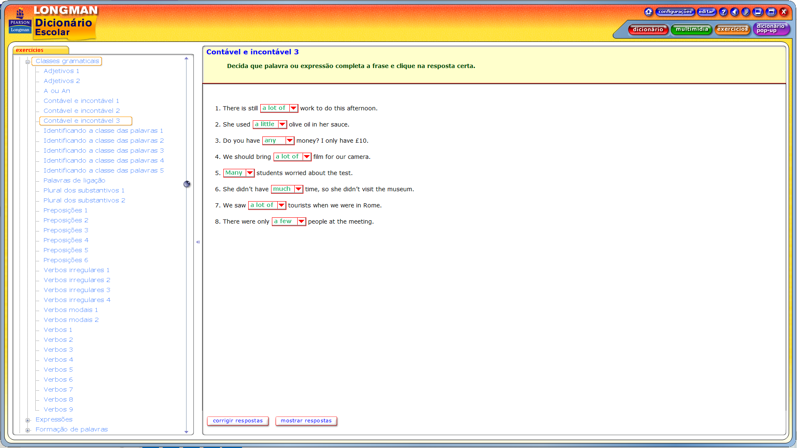
Task: Click the 'Contável e incontável 3' title
Action: 252,52
